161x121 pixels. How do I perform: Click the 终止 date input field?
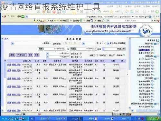[54, 49]
